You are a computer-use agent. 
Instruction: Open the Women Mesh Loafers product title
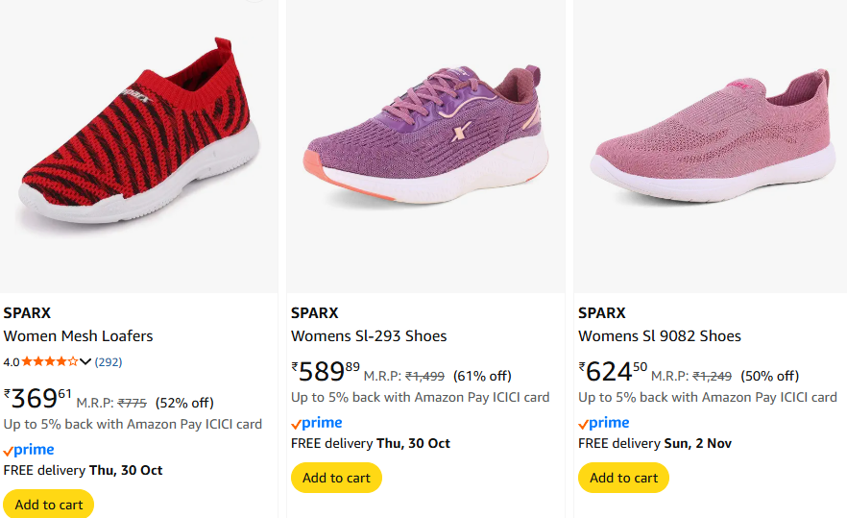78,336
